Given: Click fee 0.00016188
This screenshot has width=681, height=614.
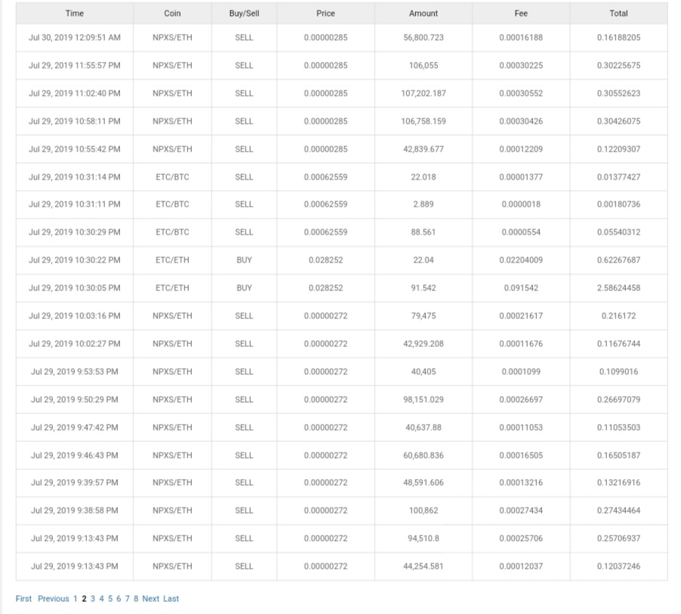Looking at the screenshot, I should [521, 38].
